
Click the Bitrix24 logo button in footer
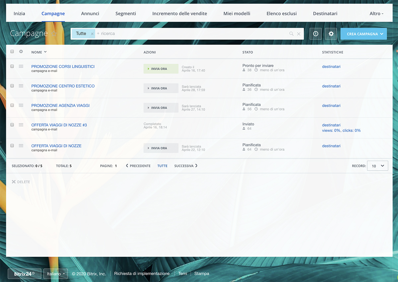(25, 274)
